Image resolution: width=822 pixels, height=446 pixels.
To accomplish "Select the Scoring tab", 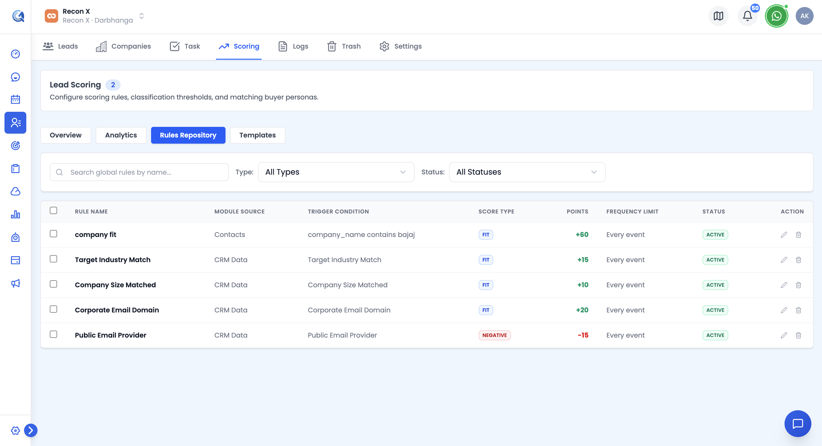I will tap(239, 46).
